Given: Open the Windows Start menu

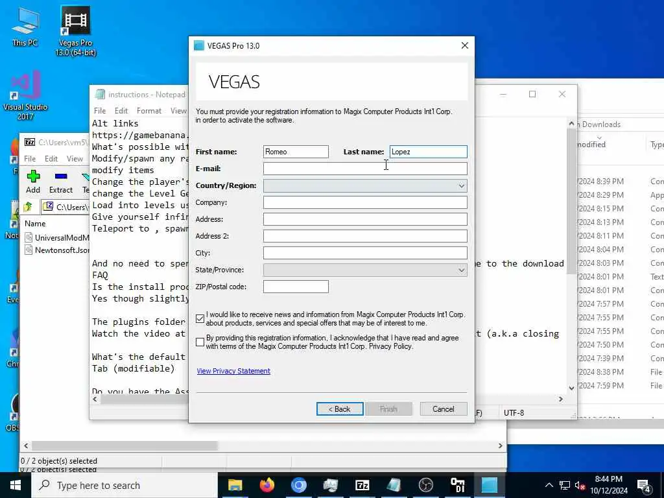Looking at the screenshot, I should click(16, 485).
